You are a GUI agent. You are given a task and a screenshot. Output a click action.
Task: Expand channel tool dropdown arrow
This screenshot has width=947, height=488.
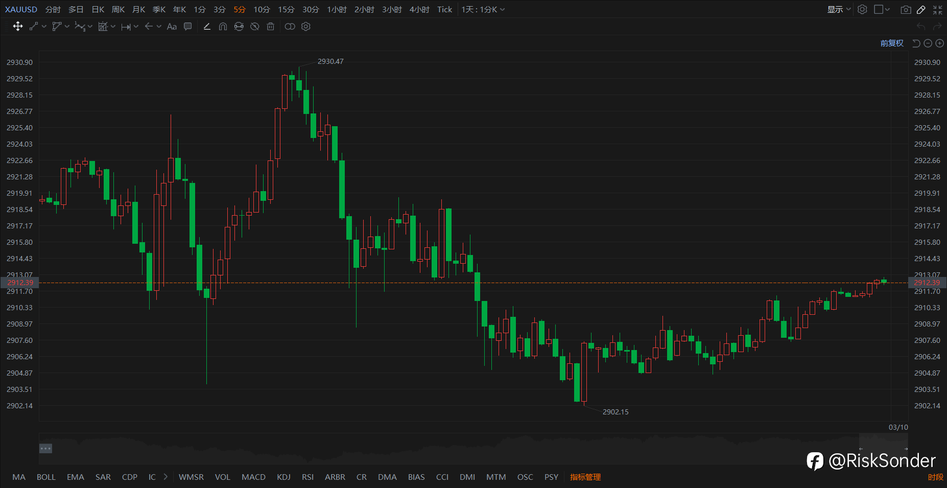[x=67, y=27]
